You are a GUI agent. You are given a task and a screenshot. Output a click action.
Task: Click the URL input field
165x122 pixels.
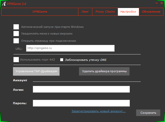[70, 48]
